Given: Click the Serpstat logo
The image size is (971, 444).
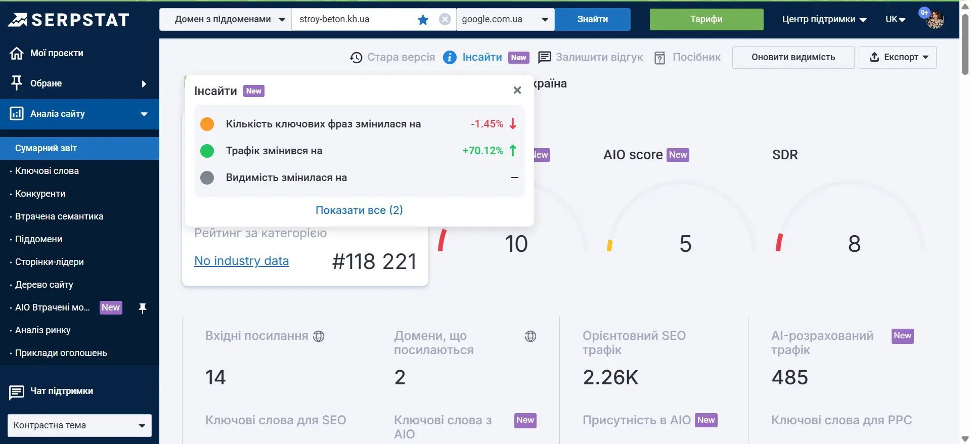Looking at the screenshot, I should tap(69, 20).
